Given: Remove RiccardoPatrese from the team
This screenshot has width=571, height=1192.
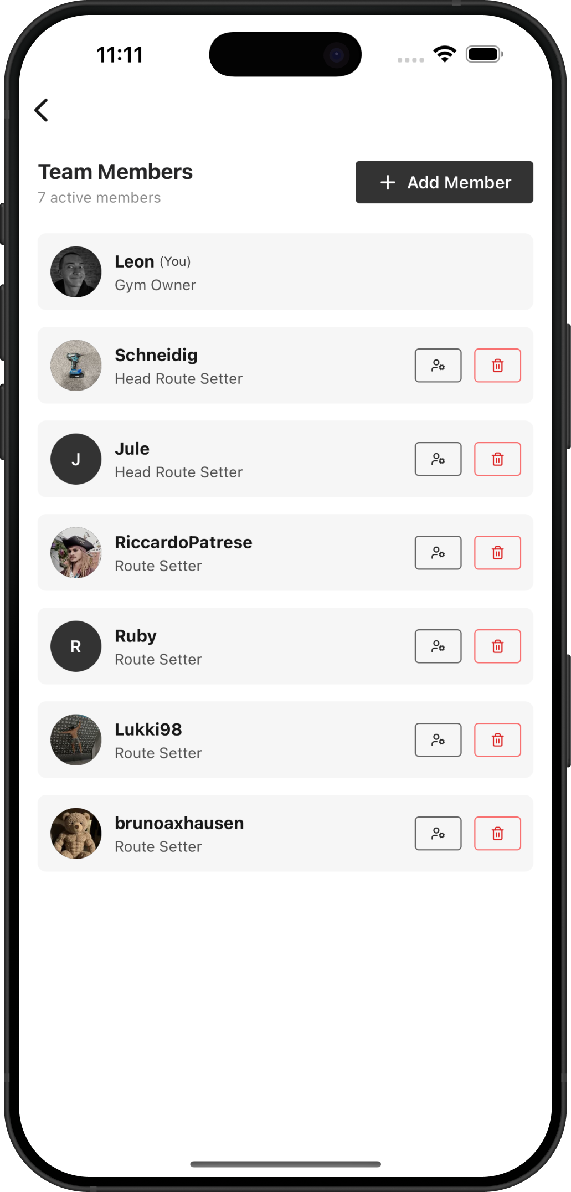Looking at the screenshot, I should [497, 553].
